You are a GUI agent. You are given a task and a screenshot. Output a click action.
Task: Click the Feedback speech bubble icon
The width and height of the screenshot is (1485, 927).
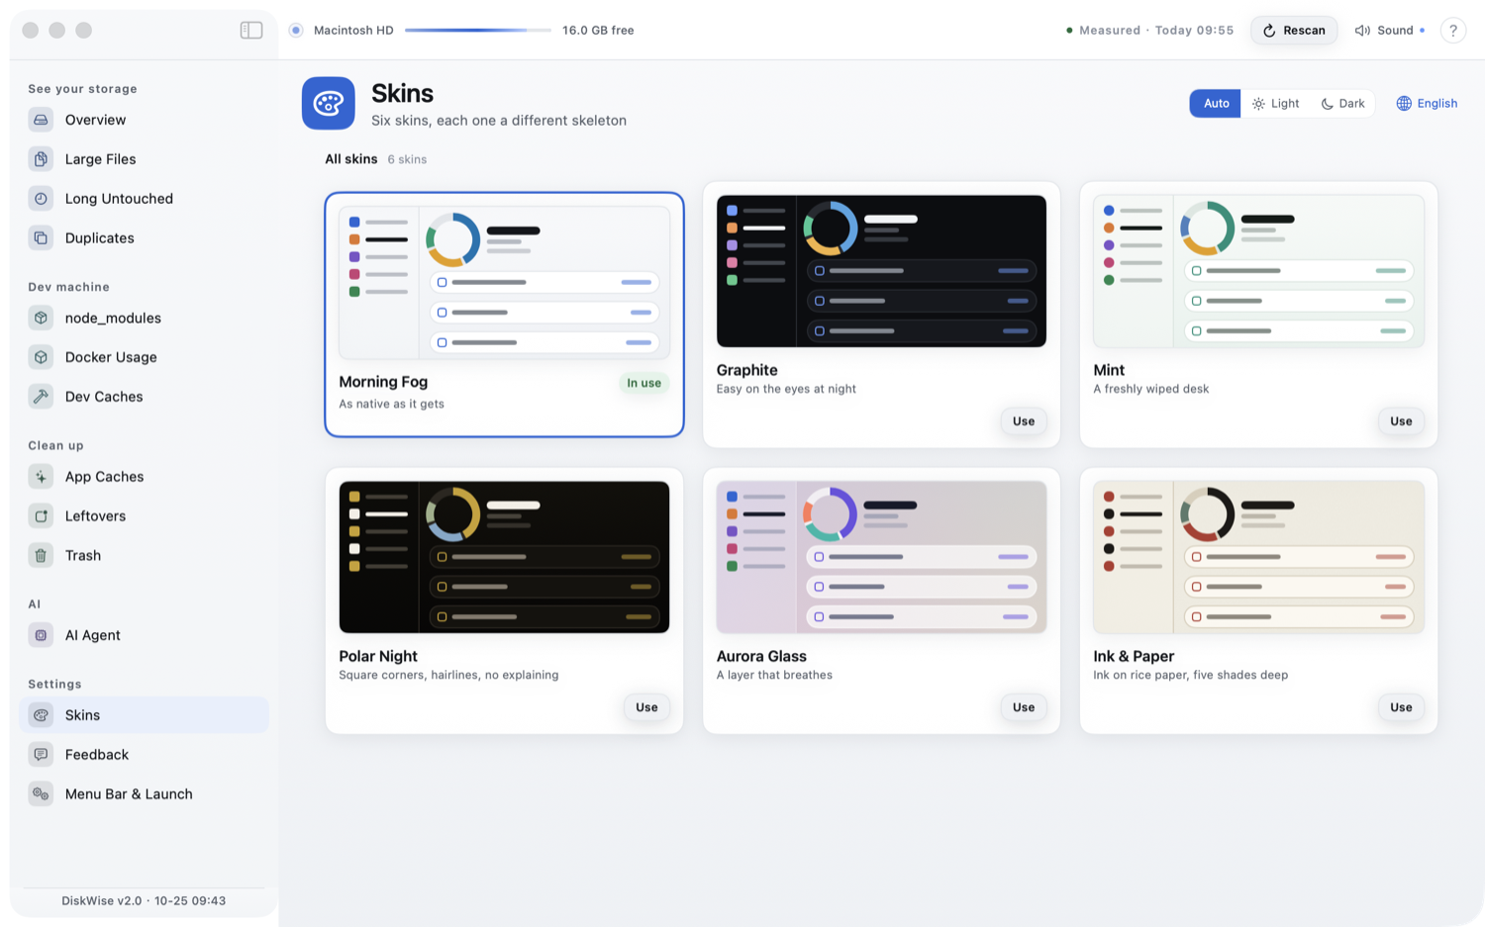pyautogui.click(x=41, y=755)
